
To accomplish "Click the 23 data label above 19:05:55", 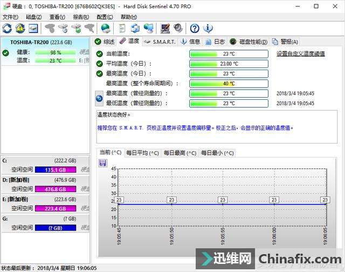I will pos(223,200).
